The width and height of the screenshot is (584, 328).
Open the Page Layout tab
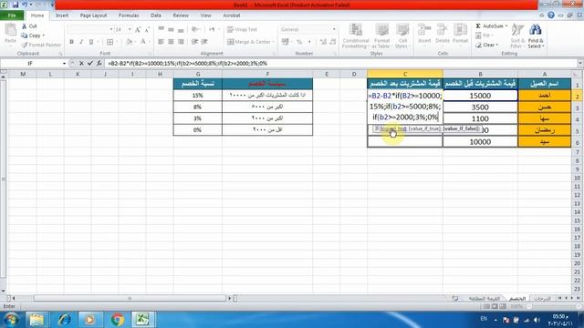click(93, 15)
